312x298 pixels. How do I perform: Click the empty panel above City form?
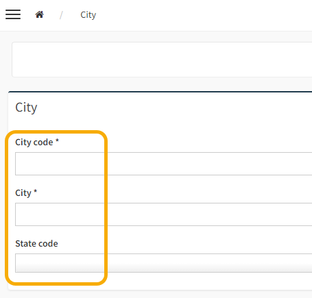162,60
